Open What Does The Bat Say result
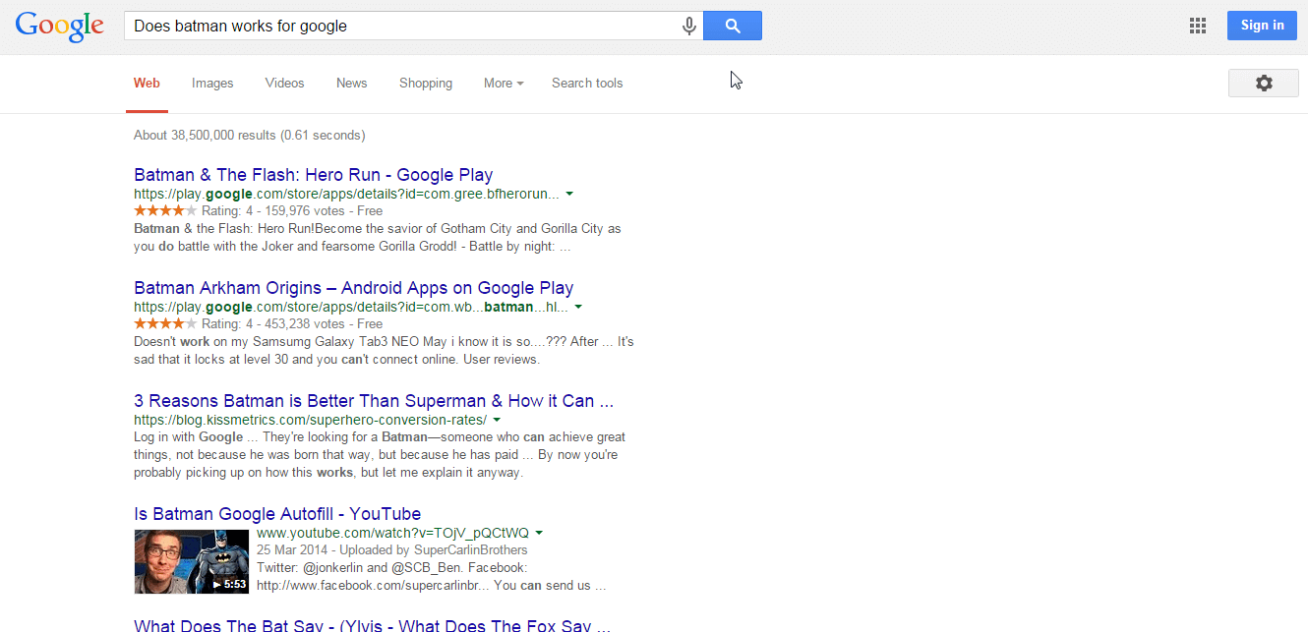 [373, 626]
